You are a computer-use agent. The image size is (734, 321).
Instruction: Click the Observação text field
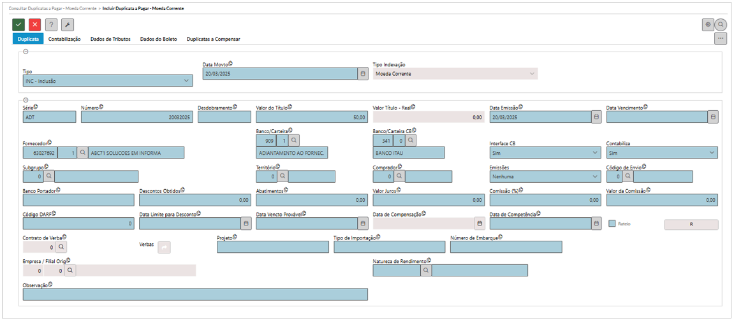[x=195, y=294]
